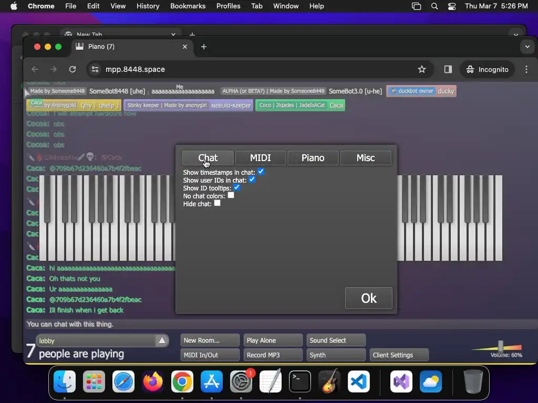Open the App Store dock icon

click(212, 381)
